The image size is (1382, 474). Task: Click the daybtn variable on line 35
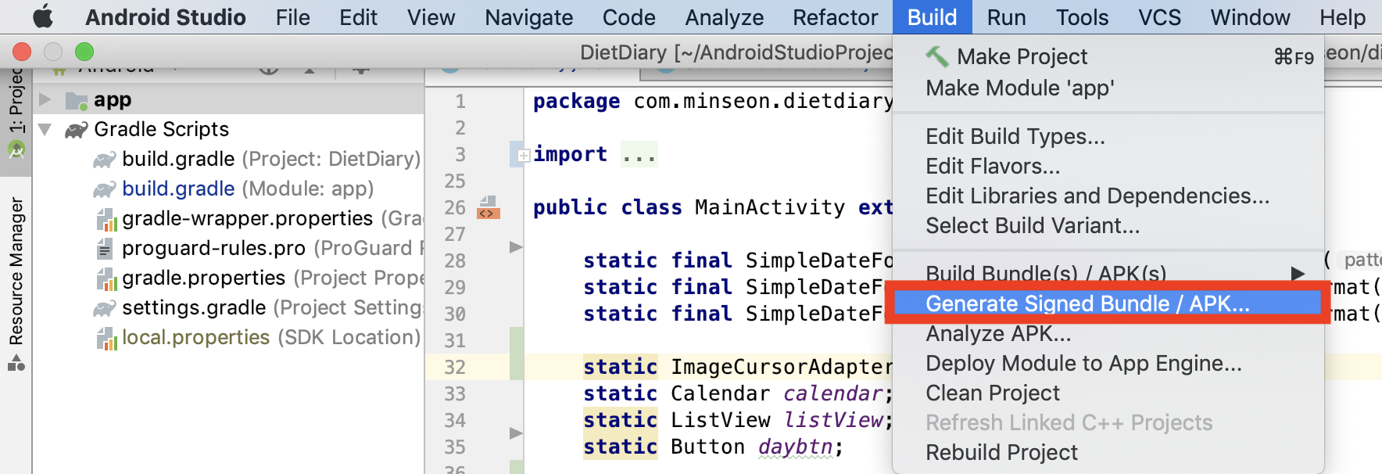pos(795,447)
